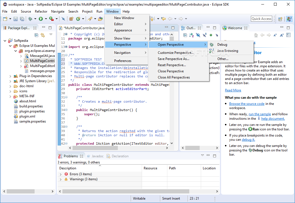Toggle Link with Editor in Package Explorer
This screenshot has height=203, width=295.
coord(43,35)
